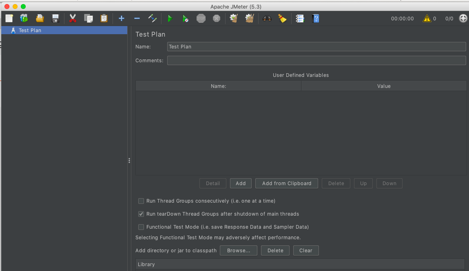The image size is (469, 271).
Task: Click Browse... for classpath jar
Action: [x=239, y=250]
